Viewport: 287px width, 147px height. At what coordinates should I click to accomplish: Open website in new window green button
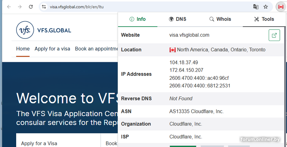point(274,35)
